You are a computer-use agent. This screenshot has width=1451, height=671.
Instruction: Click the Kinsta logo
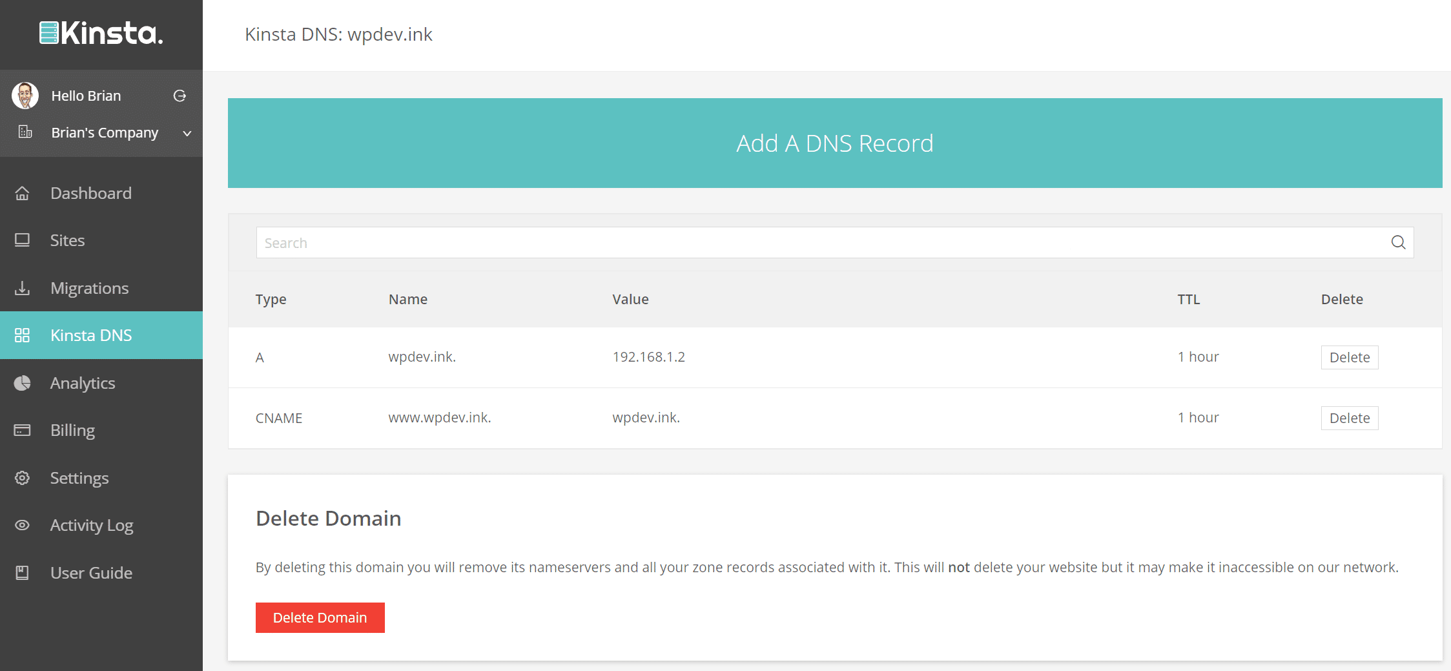point(101,33)
